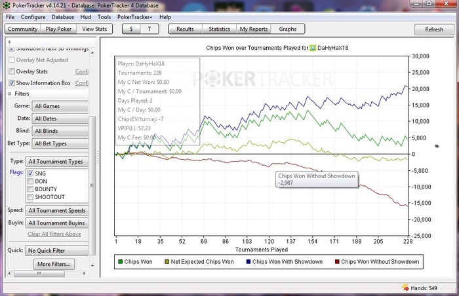Viewport: 459px width, 296px height.
Task: Open the Tools menu
Action: (x=104, y=17)
